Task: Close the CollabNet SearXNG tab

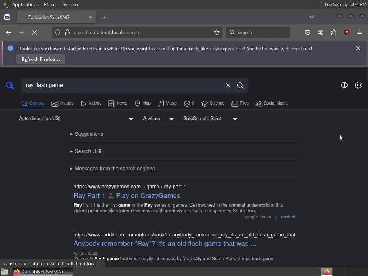Action: 91,17
